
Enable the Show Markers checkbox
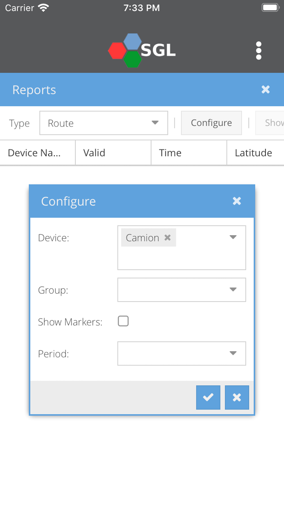click(x=123, y=321)
